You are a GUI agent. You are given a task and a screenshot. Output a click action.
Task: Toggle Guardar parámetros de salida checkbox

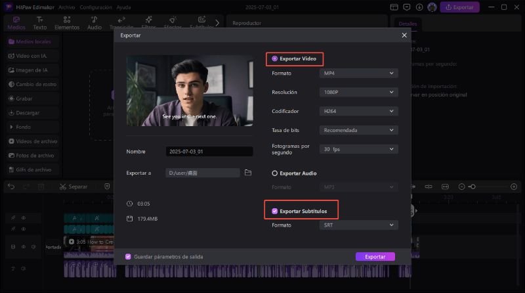pos(128,257)
